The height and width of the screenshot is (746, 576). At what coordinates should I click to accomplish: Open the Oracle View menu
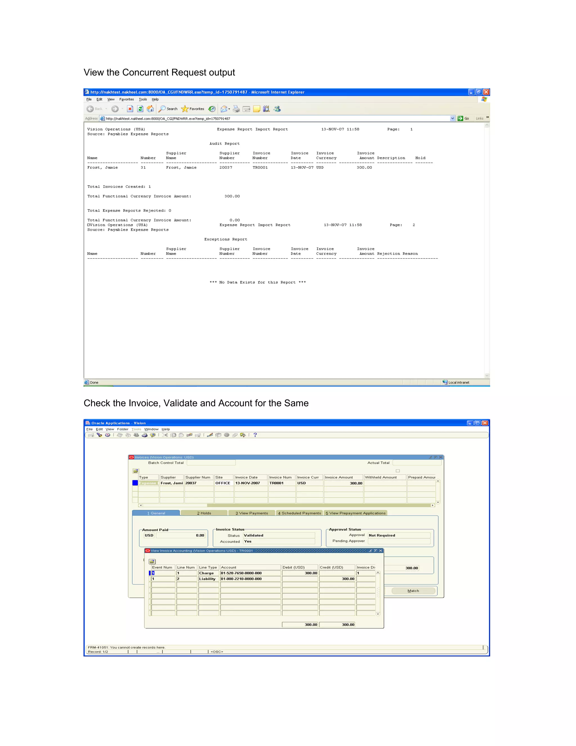pyautogui.click(x=110, y=429)
